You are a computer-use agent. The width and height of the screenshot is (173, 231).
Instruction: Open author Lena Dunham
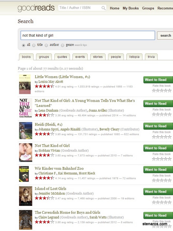(x=48, y=110)
